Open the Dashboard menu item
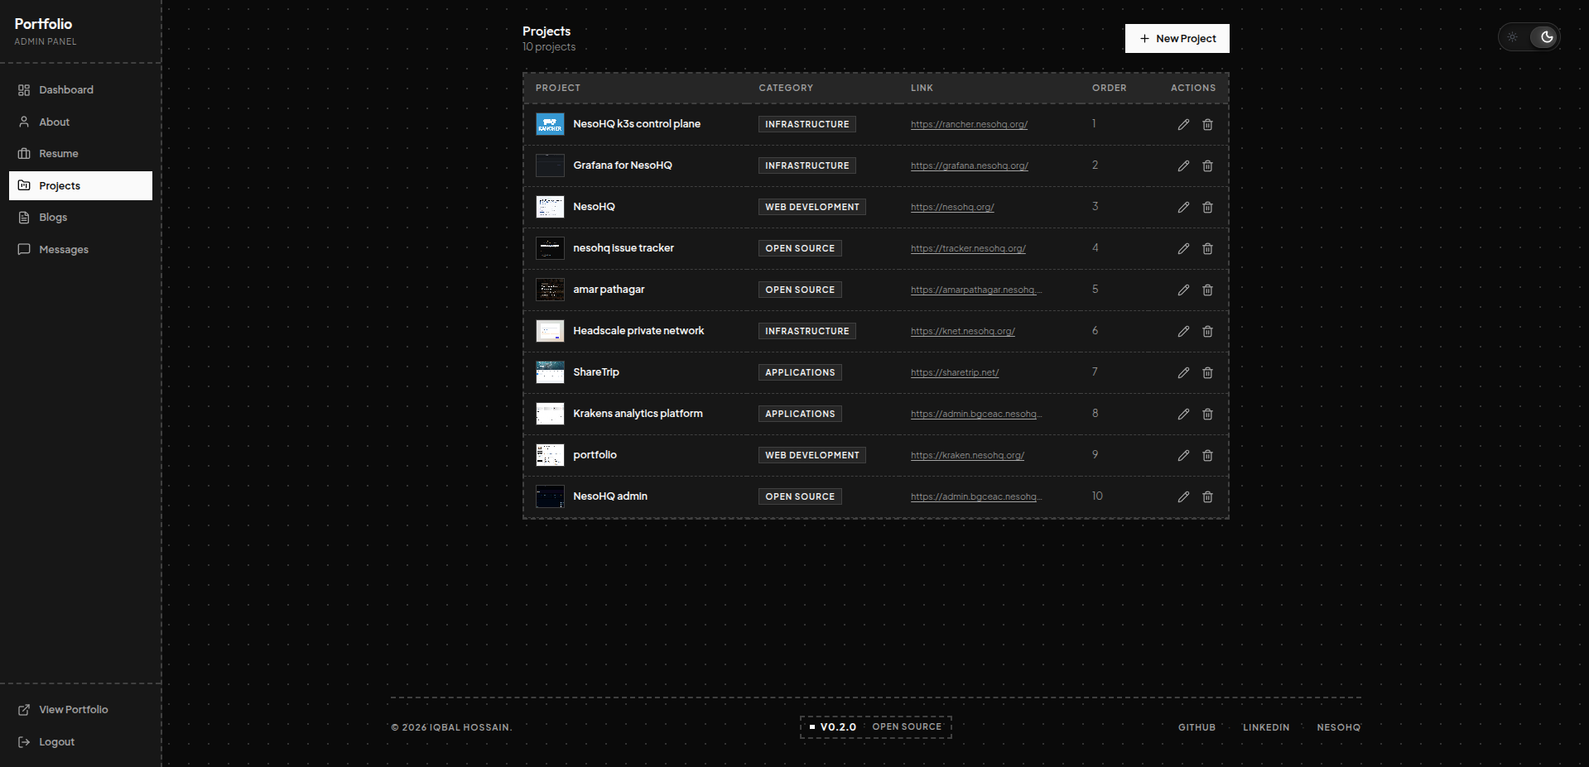The height and width of the screenshot is (767, 1589). [x=66, y=90]
